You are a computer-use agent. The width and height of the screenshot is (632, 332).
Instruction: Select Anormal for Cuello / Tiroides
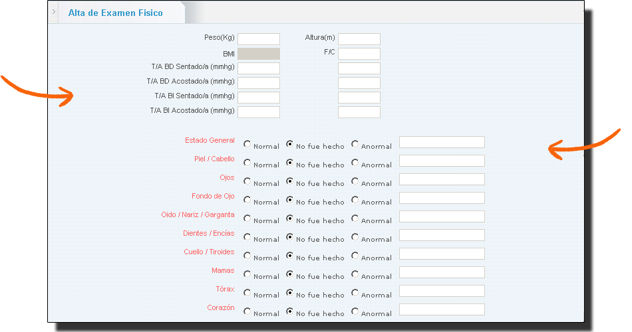[355, 256]
